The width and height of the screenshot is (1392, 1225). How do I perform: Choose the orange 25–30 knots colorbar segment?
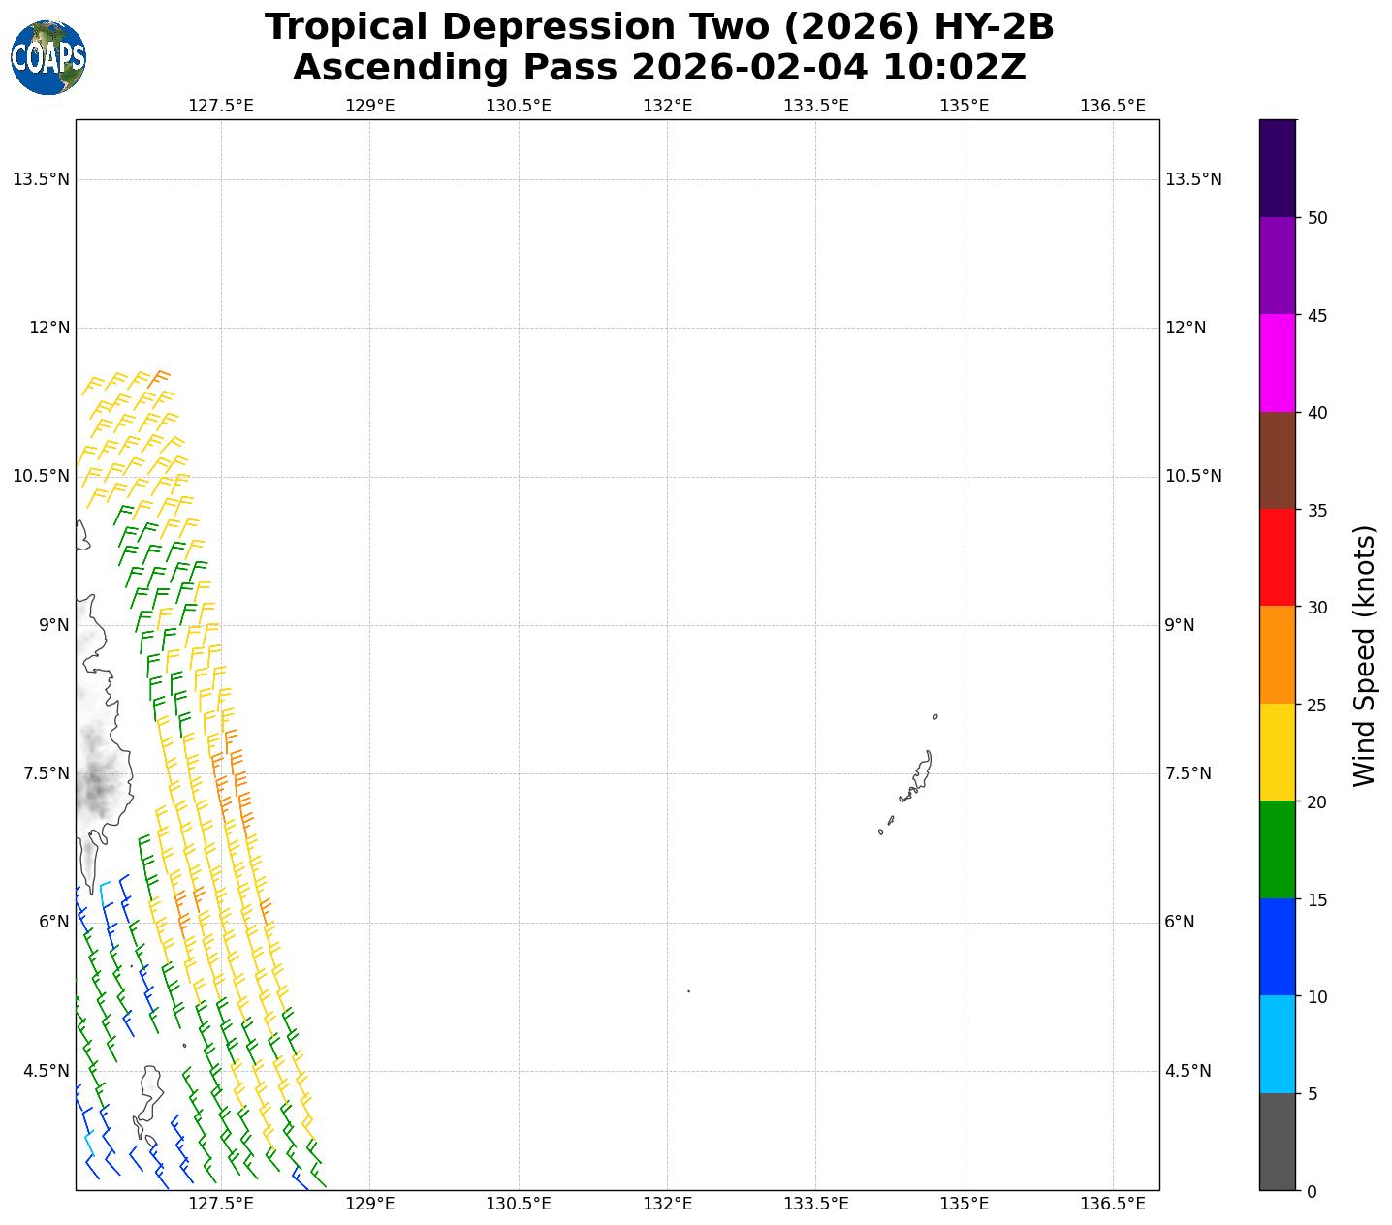(1277, 654)
